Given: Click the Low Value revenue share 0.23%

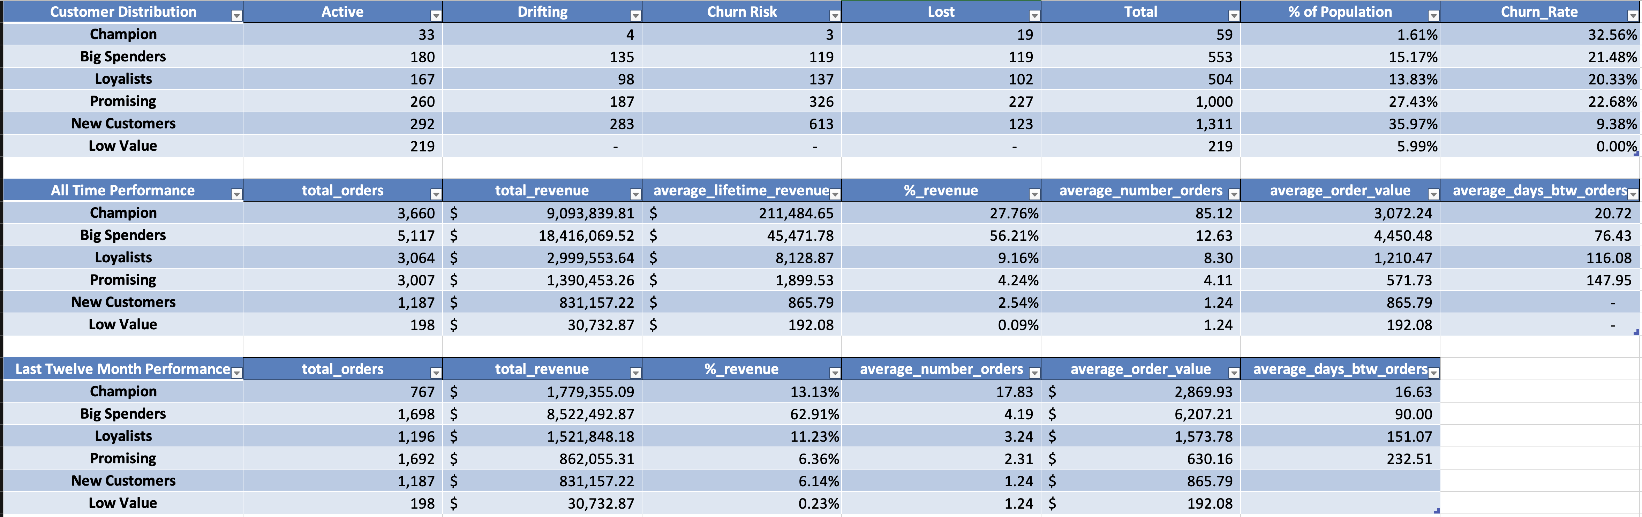Looking at the screenshot, I should (741, 503).
